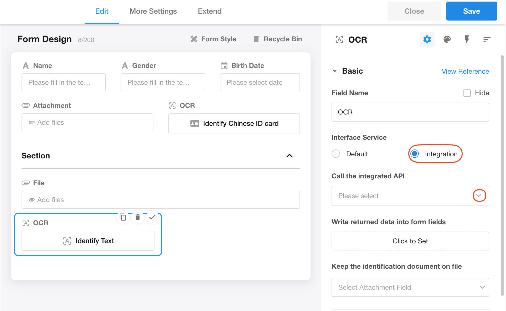This screenshot has height=311, width=506.
Task: Click the Identify Text button
Action: 88,241
